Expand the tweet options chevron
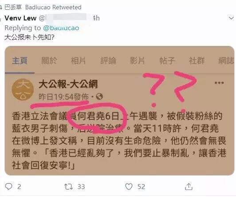The height and width of the screenshot is (197, 236). point(231,18)
